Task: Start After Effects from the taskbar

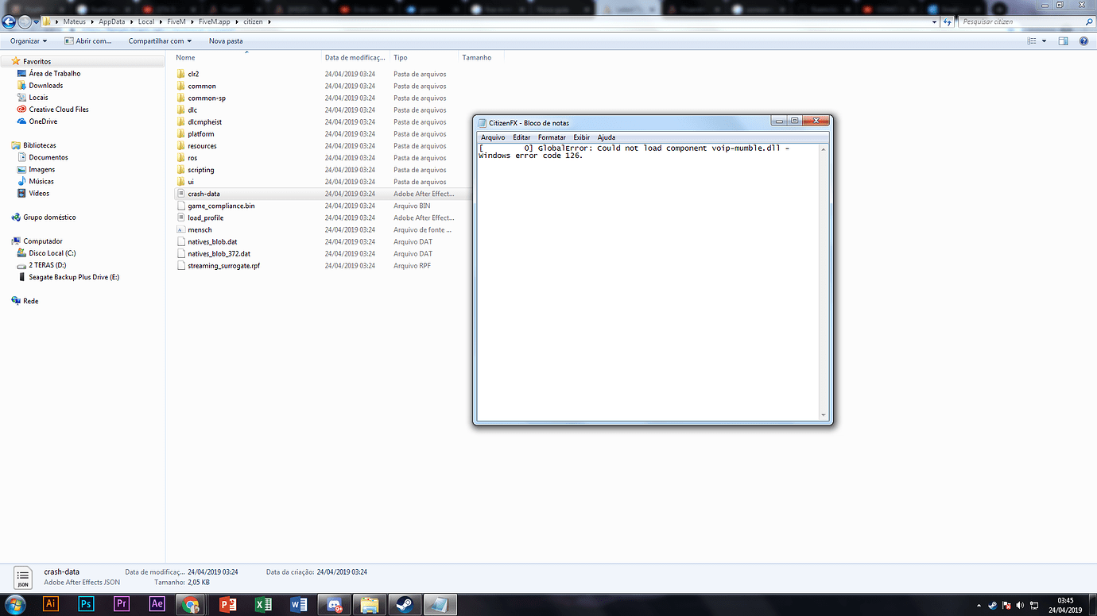Action: point(157,604)
